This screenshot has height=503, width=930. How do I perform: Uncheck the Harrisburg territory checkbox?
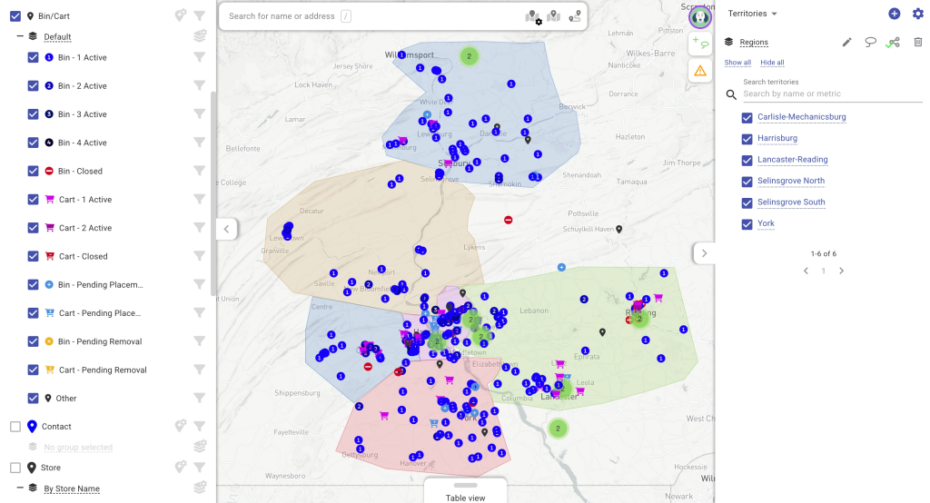point(747,139)
